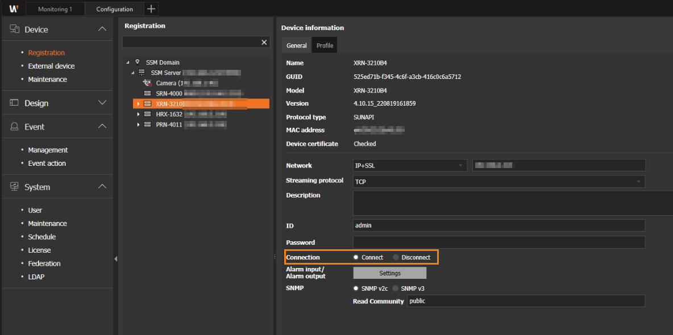Screen dimensions: 673x335
Task: Open the General device info tab
Action: (x=297, y=45)
